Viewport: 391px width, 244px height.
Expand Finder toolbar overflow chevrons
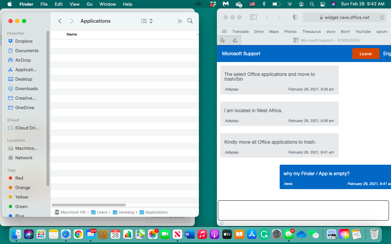(x=180, y=21)
